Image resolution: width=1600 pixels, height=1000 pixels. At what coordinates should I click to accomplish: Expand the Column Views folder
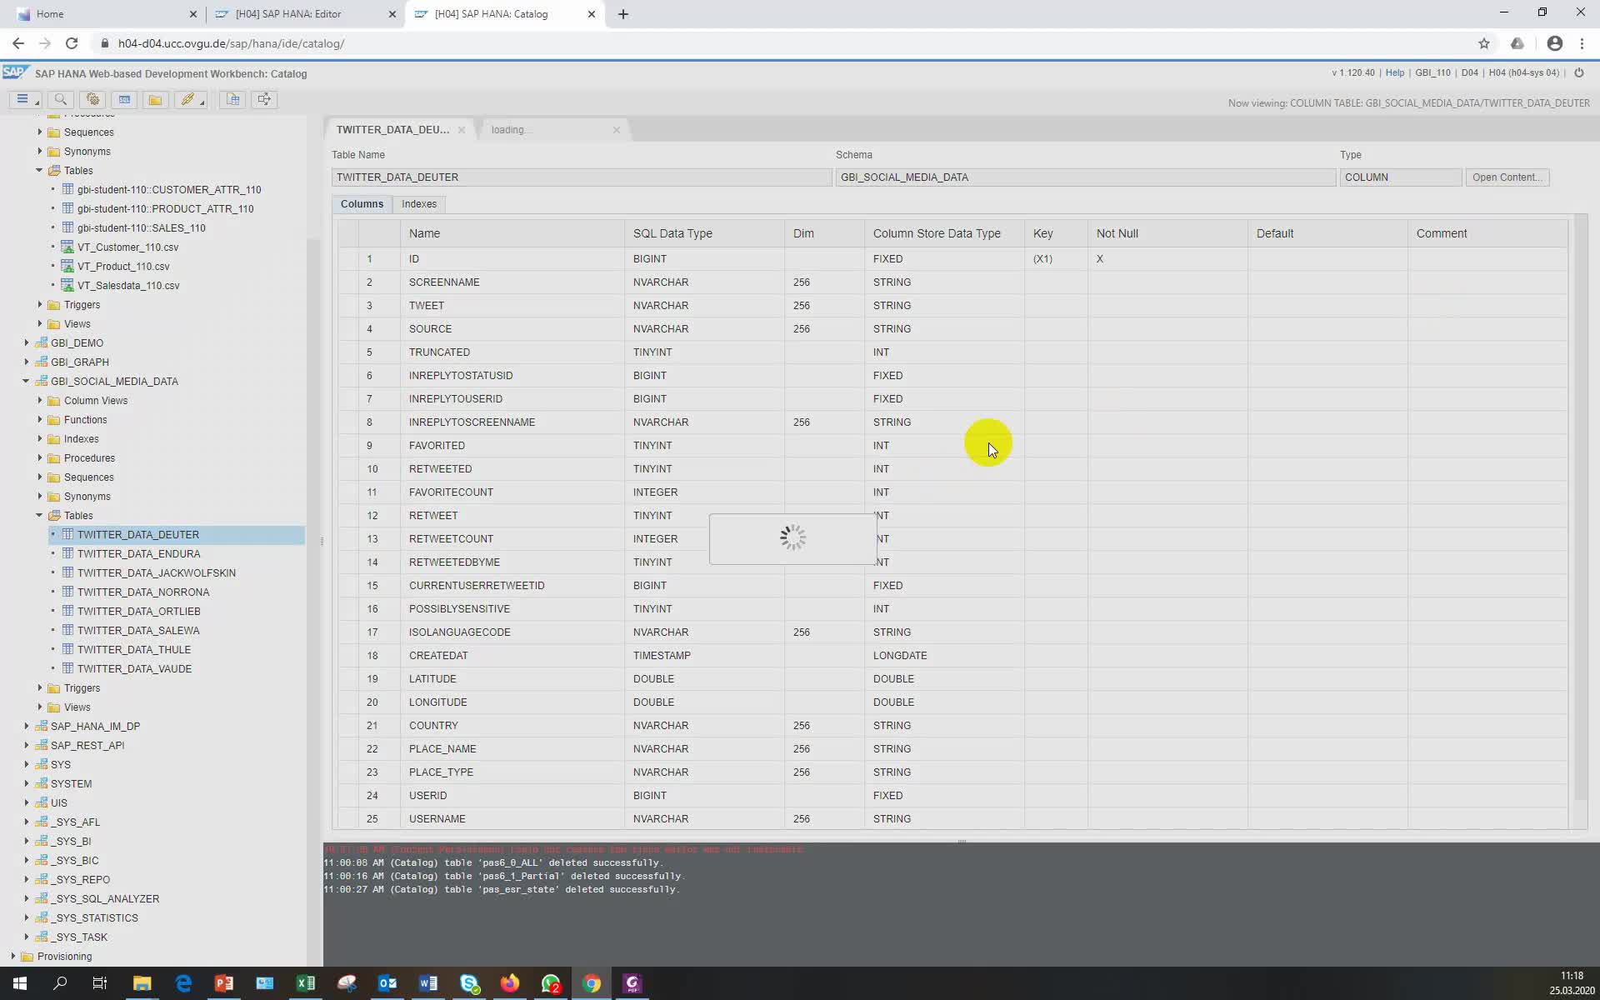click(39, 400)
